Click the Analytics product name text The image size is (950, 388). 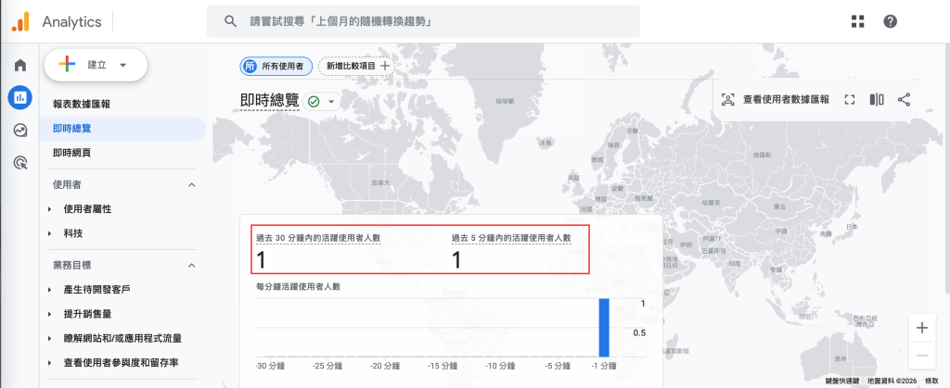(71, 21)
